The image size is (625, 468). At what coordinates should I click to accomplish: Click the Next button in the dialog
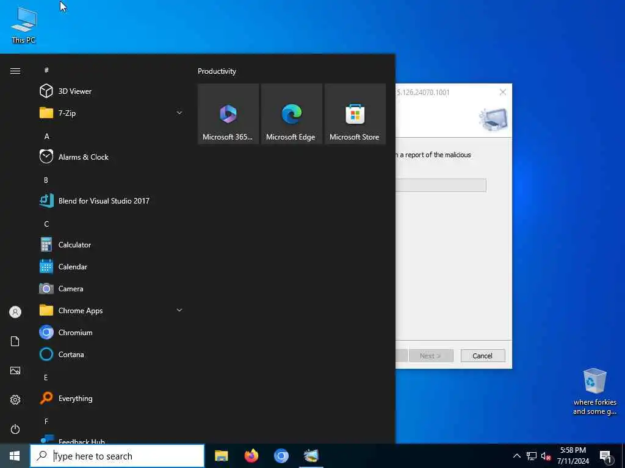pos(430,356)
